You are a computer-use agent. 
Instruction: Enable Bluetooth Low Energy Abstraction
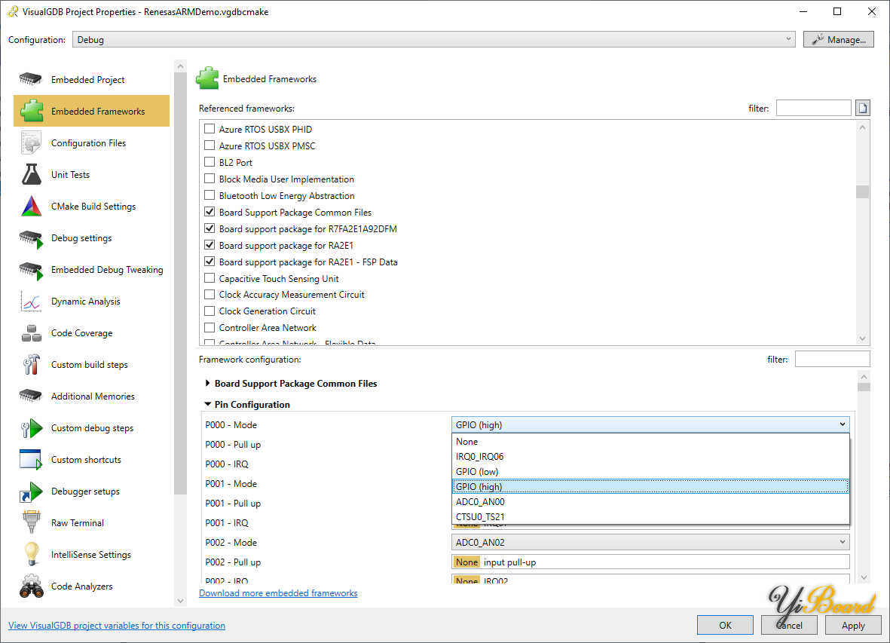210,195
